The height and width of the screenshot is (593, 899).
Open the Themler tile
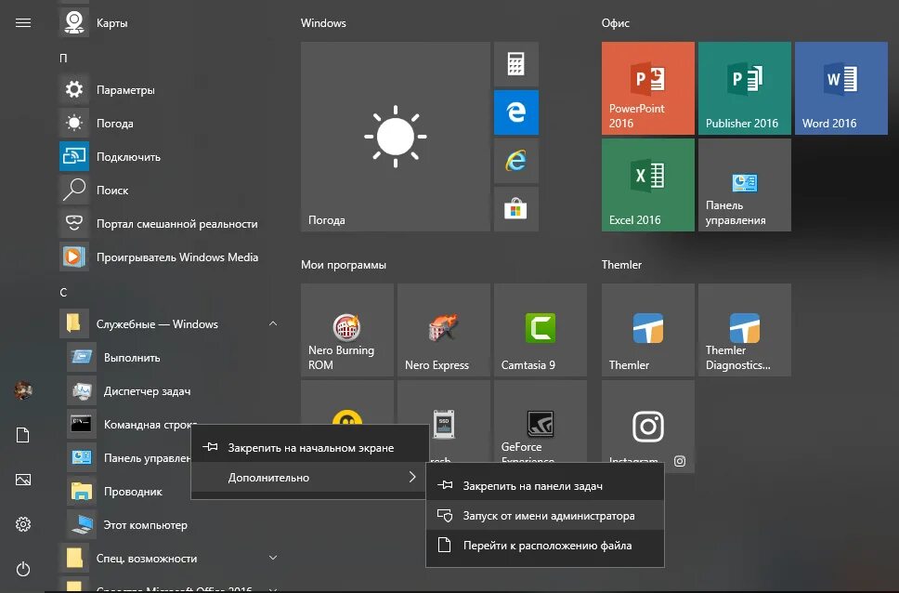[x=648, y=330]
